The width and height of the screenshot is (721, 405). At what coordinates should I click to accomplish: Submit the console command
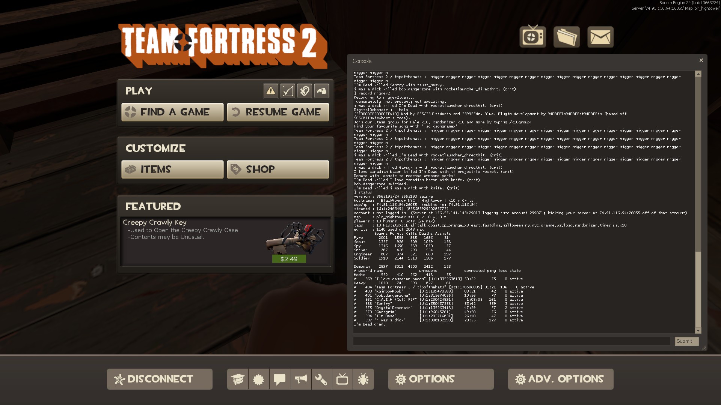686,341
